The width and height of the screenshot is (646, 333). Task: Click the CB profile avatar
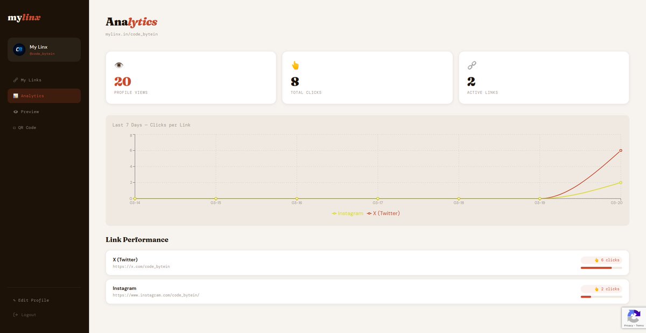[19, 49]
